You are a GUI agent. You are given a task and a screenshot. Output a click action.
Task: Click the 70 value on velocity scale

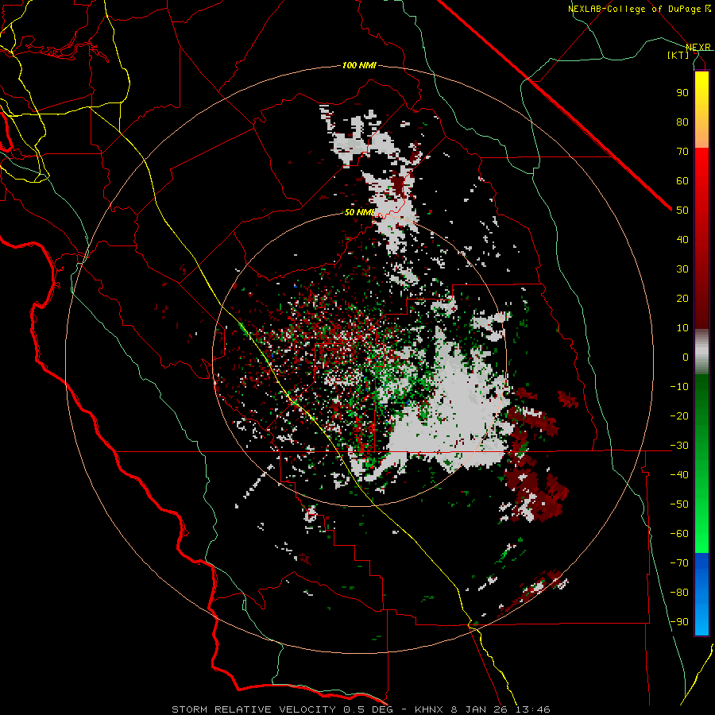(682, 152)
